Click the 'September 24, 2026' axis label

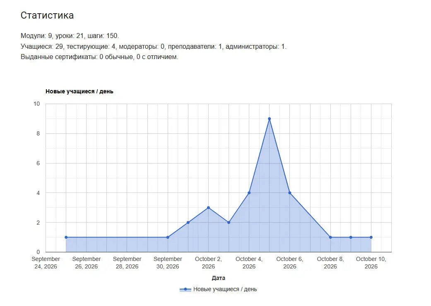pos(46,263)
